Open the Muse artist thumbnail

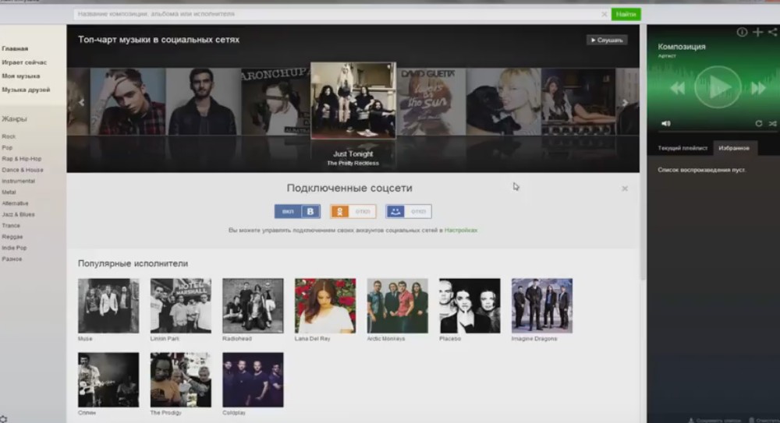[108, 305]
